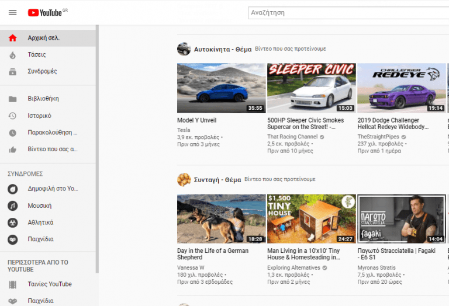This screenshot has width=449, height=306.
Task: Open Τάσεις trending flame icon
Action: pyautogui.click(x=12, y=55)
